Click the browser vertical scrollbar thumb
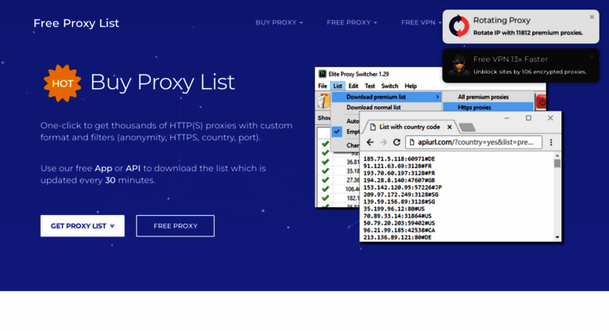609x331 pixels. click(557, 164)
